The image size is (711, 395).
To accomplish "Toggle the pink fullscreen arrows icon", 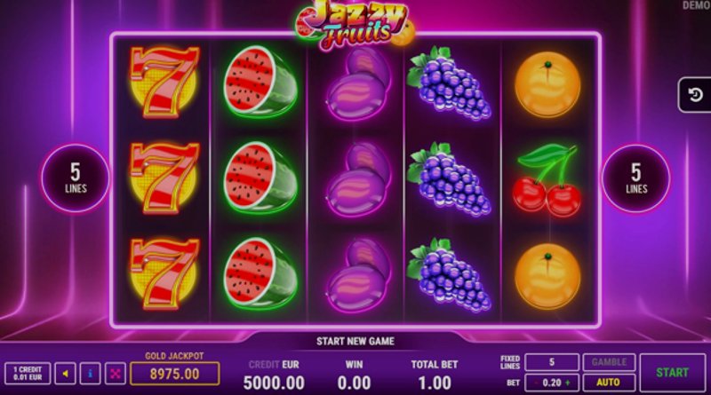I will (116, 374).
